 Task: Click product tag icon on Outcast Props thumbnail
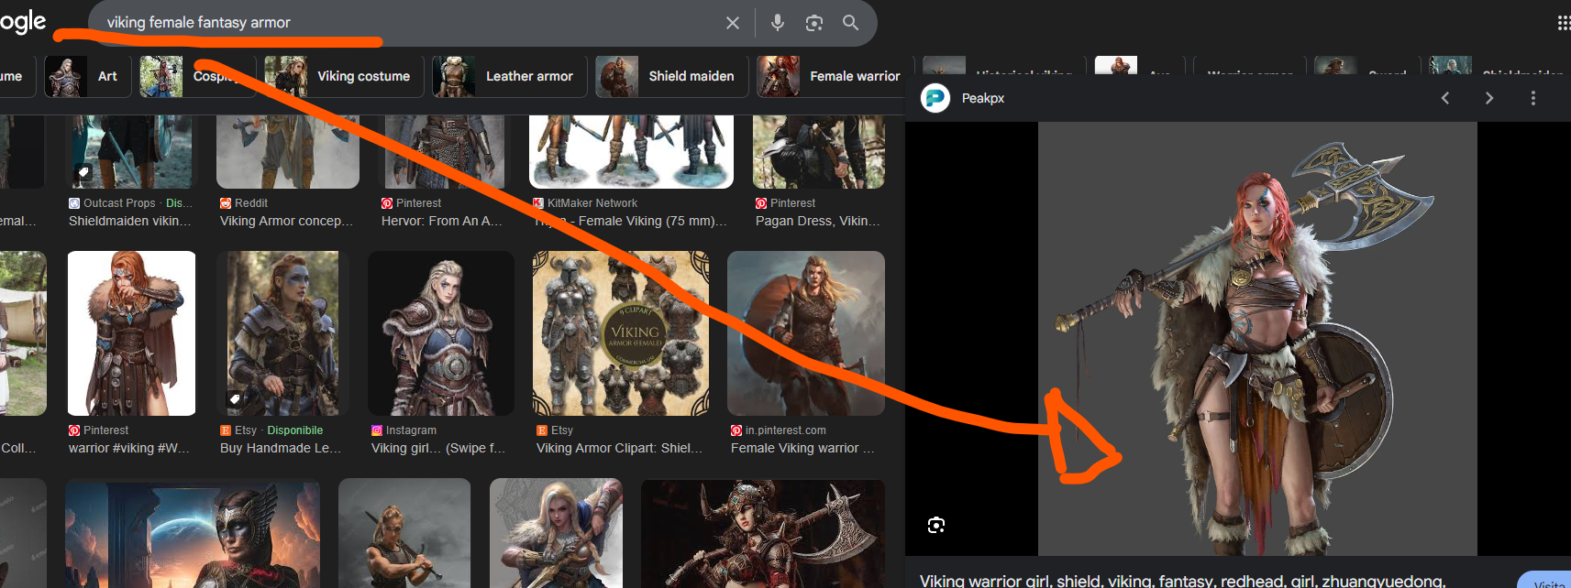click(83, 172)
